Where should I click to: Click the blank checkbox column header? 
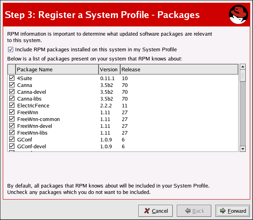(12, 69)
